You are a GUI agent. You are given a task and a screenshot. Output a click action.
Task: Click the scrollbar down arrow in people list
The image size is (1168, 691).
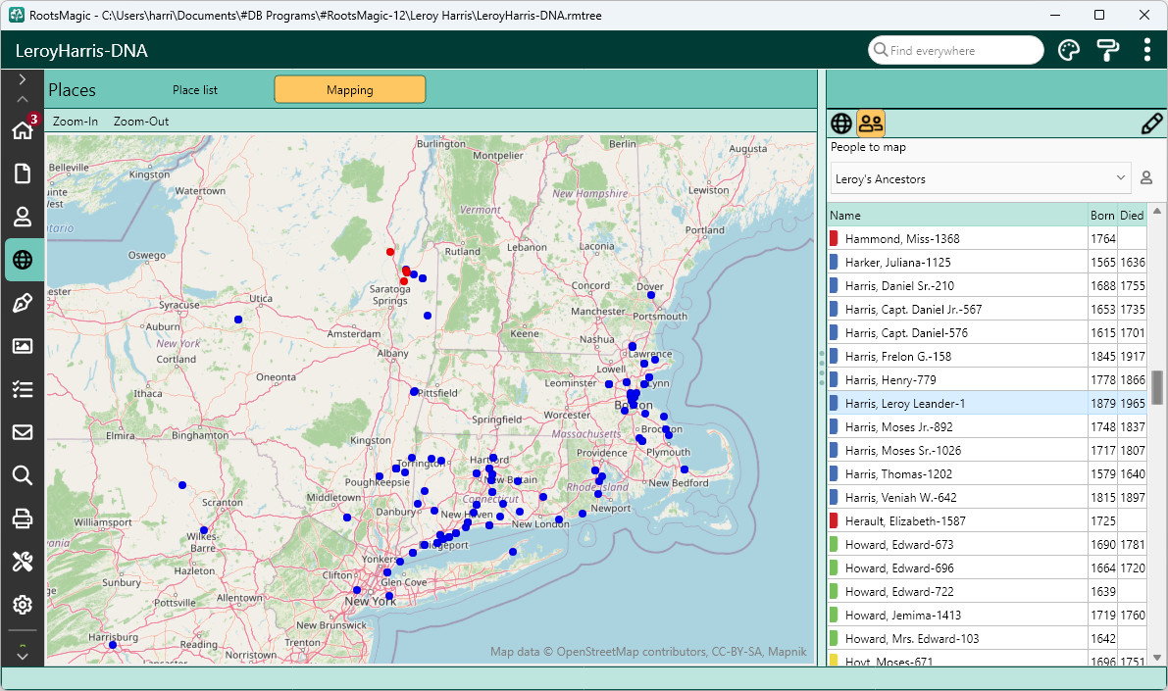(x=1157, y=658)
